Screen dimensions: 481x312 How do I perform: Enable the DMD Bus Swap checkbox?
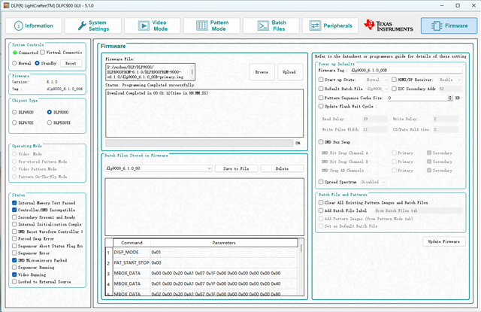click(321, 142)
